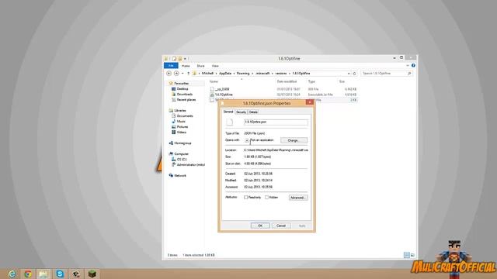Open the Share ribbon tab

click(x=200, y=66)
